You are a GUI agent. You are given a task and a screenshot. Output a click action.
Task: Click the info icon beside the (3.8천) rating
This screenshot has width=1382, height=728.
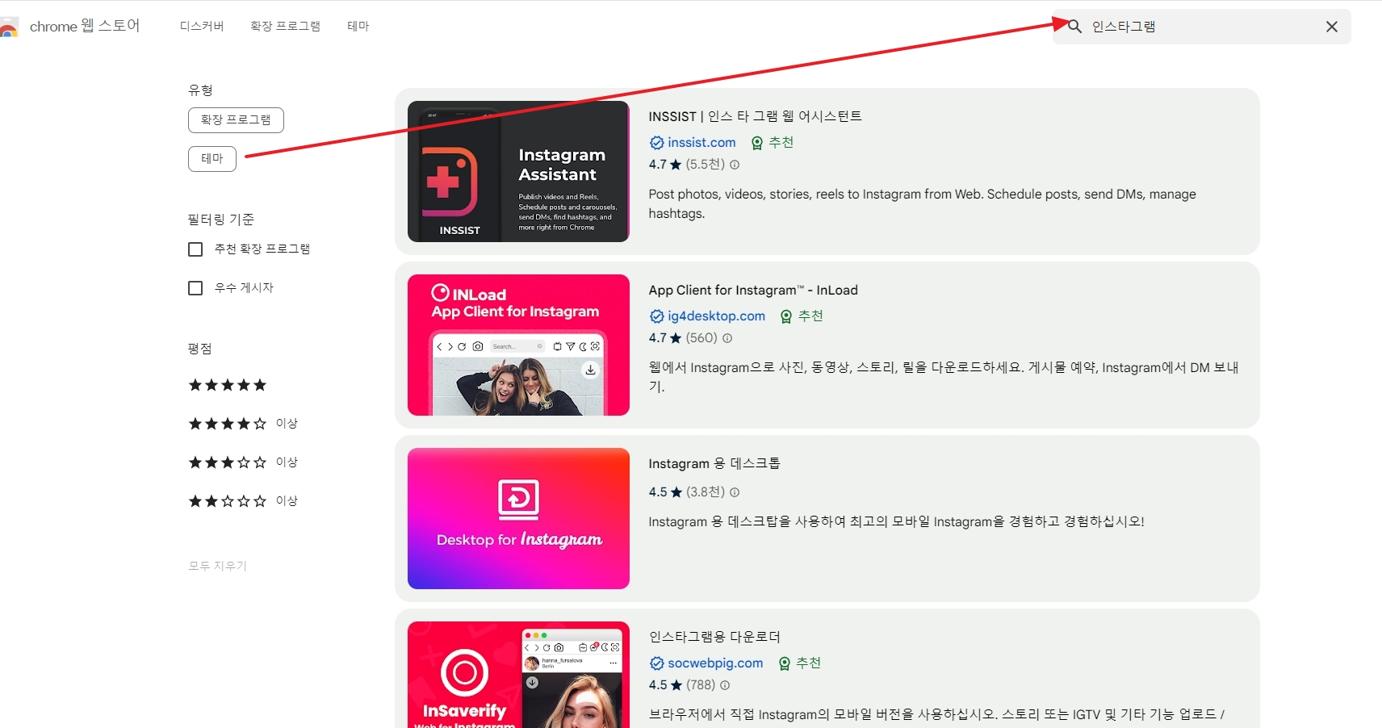click(735, 492)
